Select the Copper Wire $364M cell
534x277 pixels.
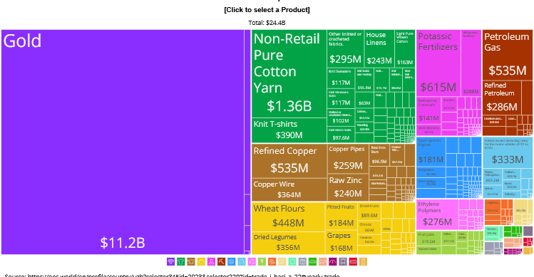point(289,189)
